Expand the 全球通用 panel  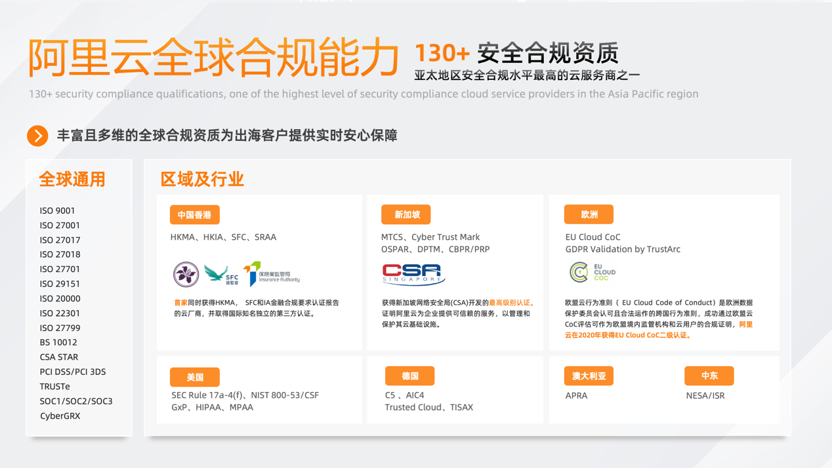[x=72, y=180]
